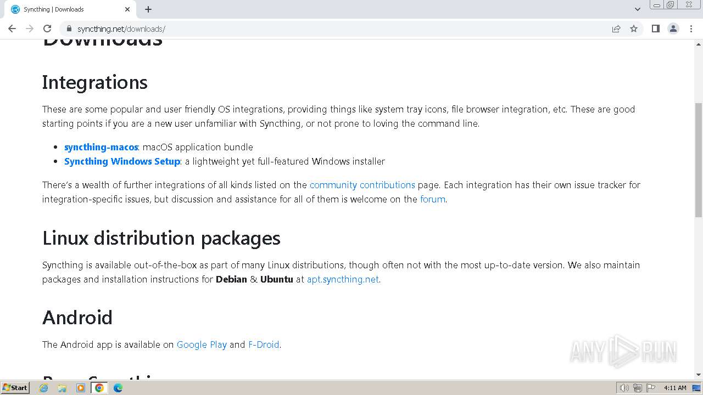Open File Explorer from taskbar

(62, 388)
